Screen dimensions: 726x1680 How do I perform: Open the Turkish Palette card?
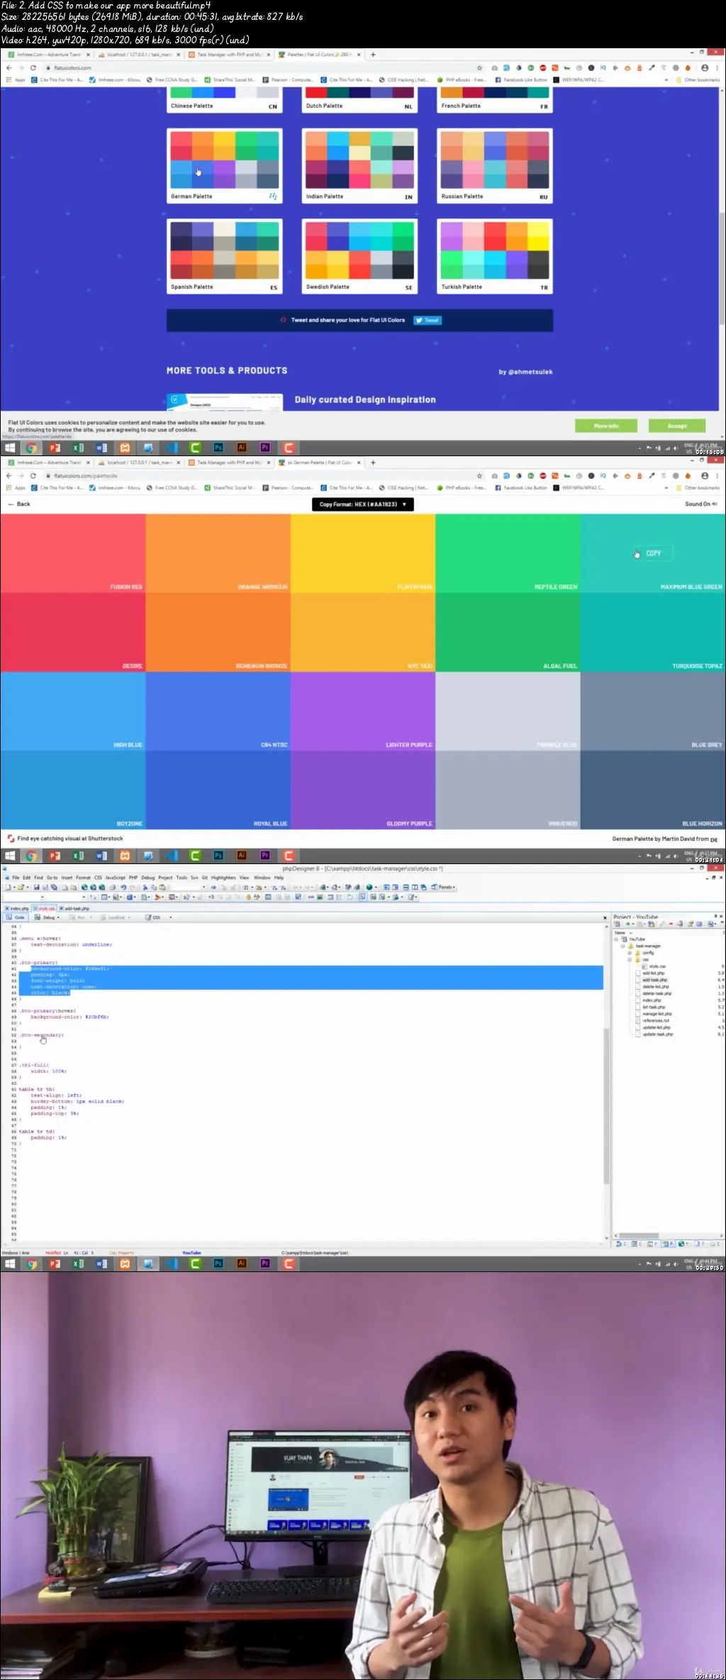click(495, 256)
